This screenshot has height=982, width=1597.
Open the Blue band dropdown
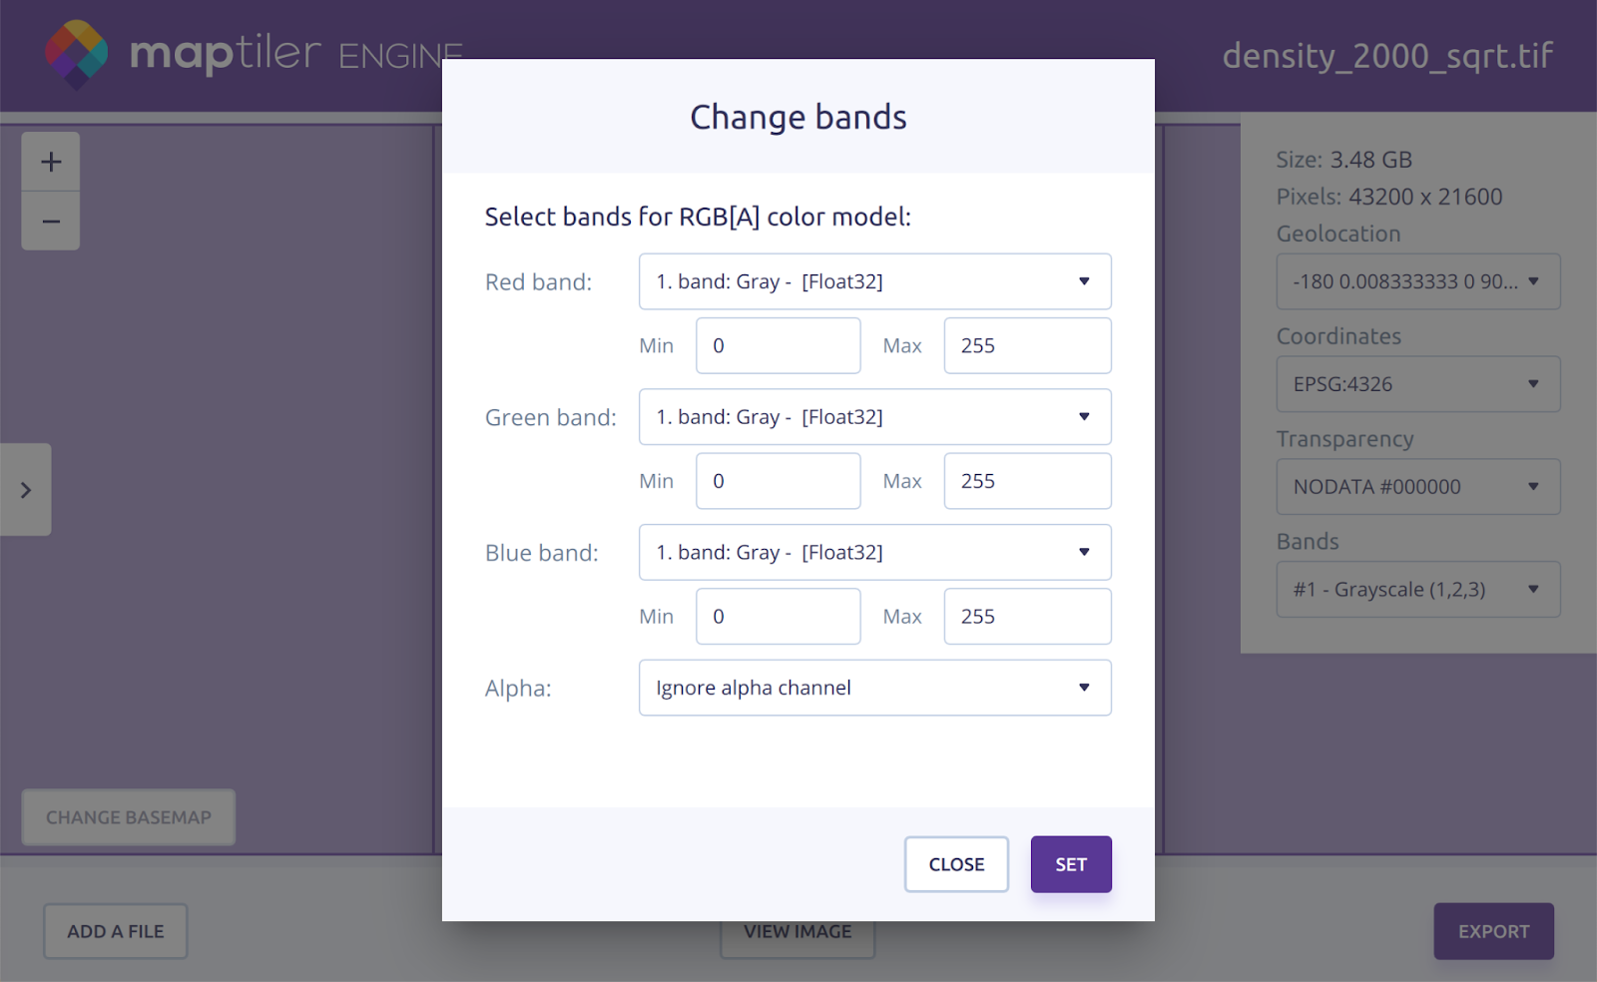[x=874, y=553]
